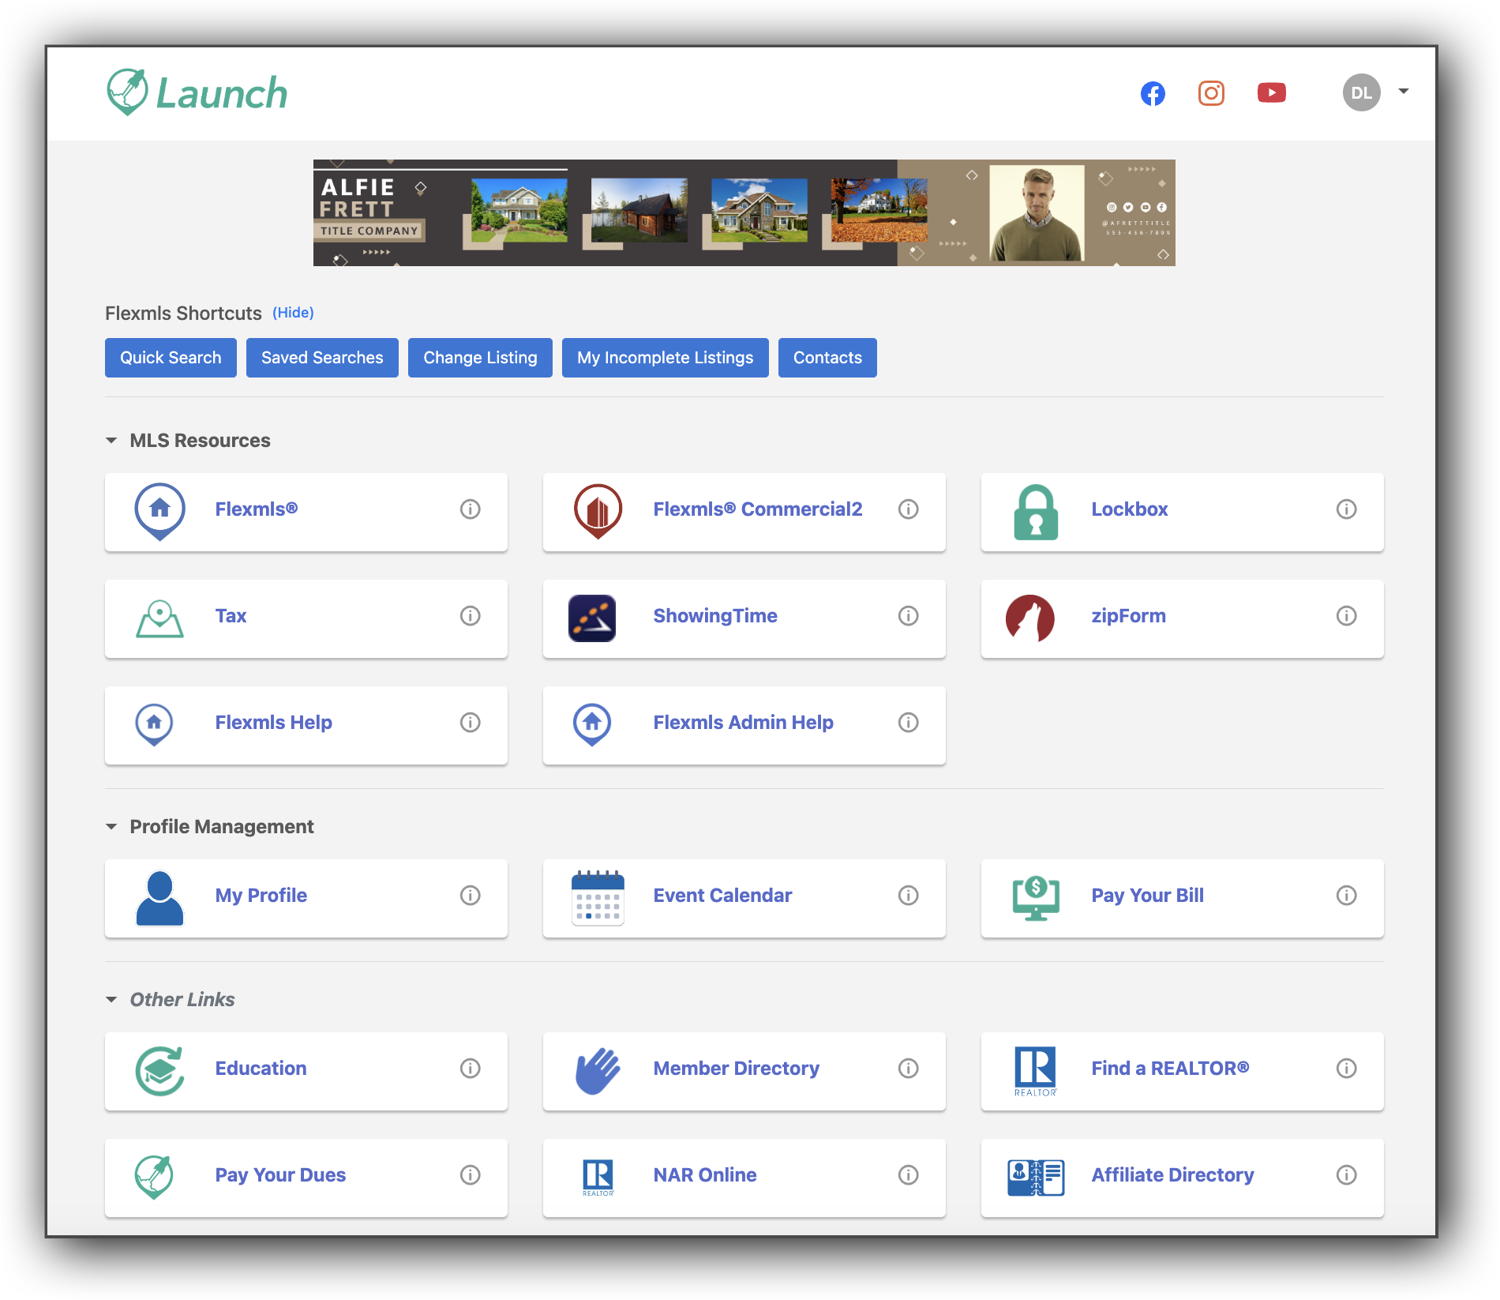The height and width of the screenshot is (1300, 1500).
Task: Open My Incomplete Listings
Action: pos(666,358)
